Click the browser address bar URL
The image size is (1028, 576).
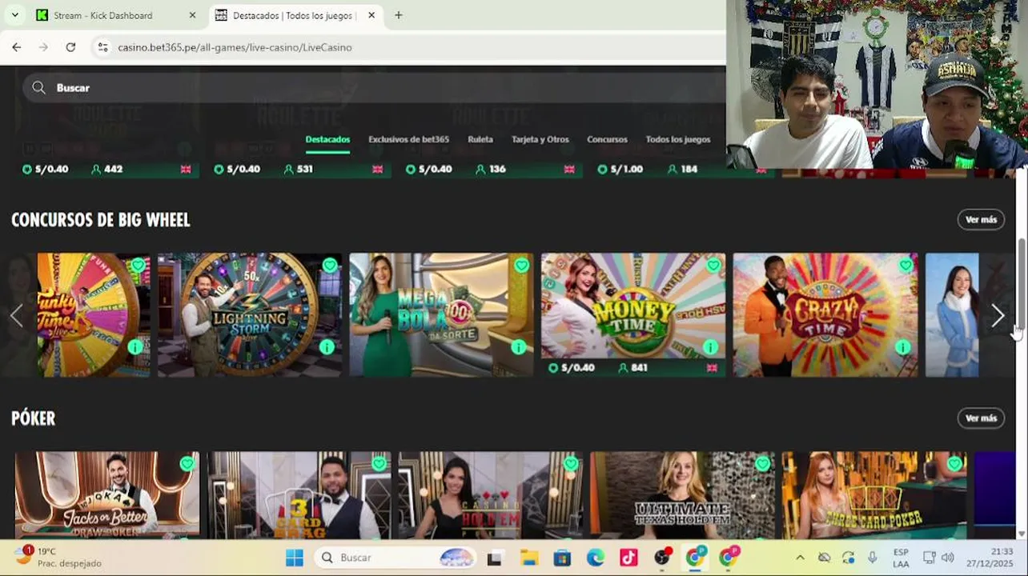click(235, 47)
